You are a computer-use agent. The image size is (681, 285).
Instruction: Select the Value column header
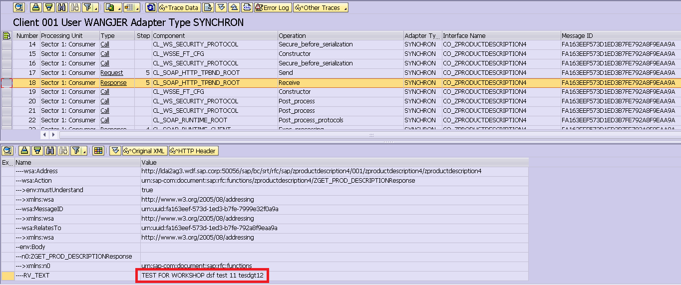334,162
